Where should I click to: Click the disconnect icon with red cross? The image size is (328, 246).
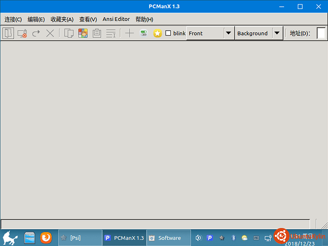pyautogui.click(x=22, y=33)
